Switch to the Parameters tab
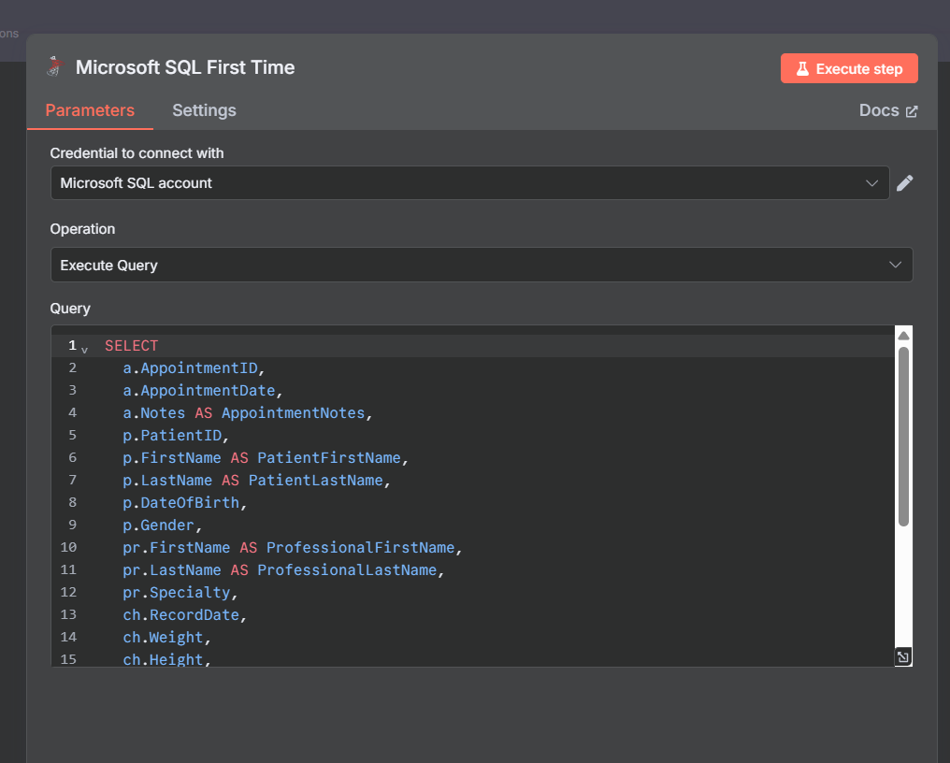 click(x=90, y=110)
